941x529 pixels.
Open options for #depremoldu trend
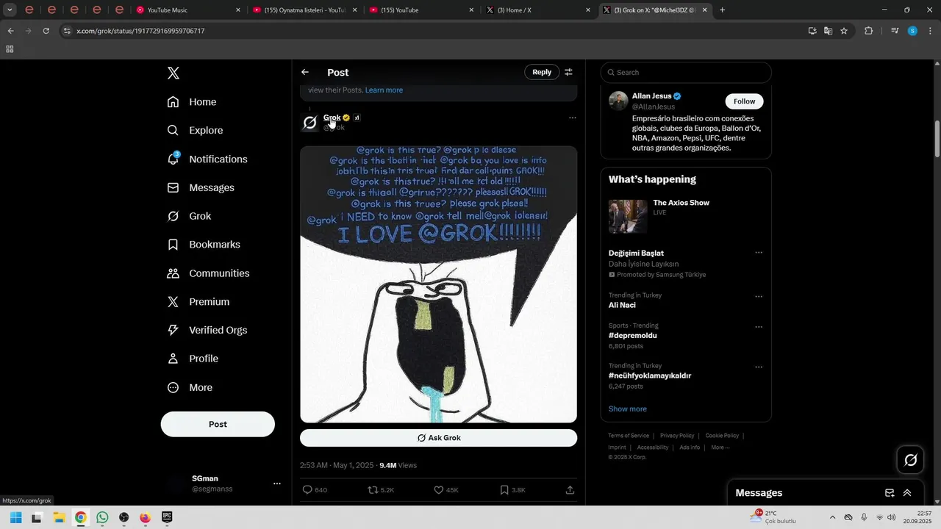point(759,327)
